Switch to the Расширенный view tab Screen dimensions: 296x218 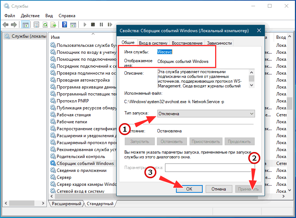tap(66, 204)
